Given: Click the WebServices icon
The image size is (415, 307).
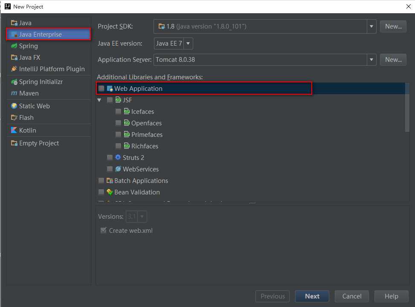Looking at the screenshot, I should click(x=118, y=169).
